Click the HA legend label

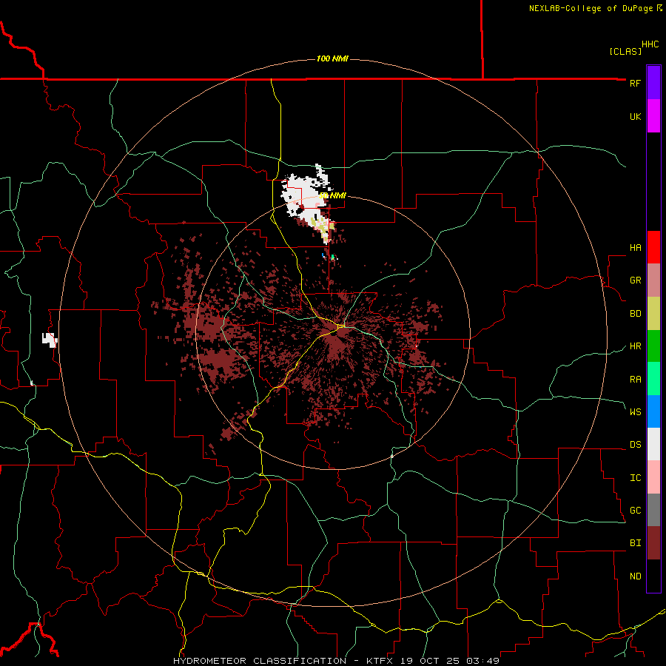pyautogui.click(x=635, y=248)
